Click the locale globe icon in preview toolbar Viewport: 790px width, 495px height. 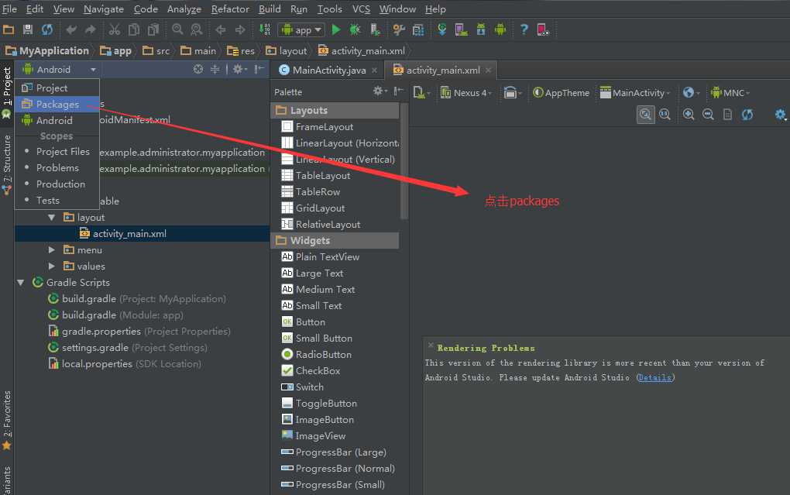point(691,93)
